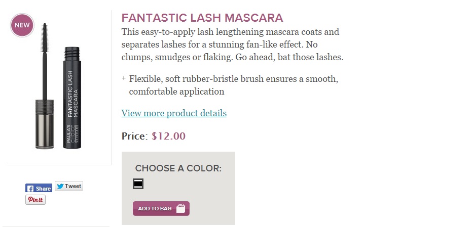Click the Twitter bird icon
The height and width of the screenshot is (227, 473).
(x=60, y=186)
